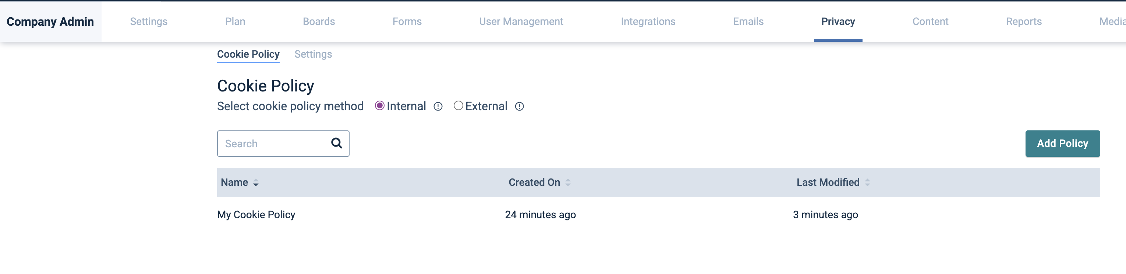Click the search magnifier icon
The width and height of the screenshot is (1126, 274).
coord(336,143)
